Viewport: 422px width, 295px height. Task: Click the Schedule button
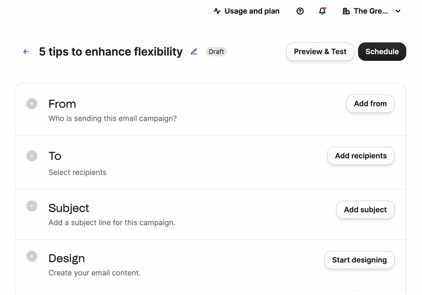(x=382, y=52)
